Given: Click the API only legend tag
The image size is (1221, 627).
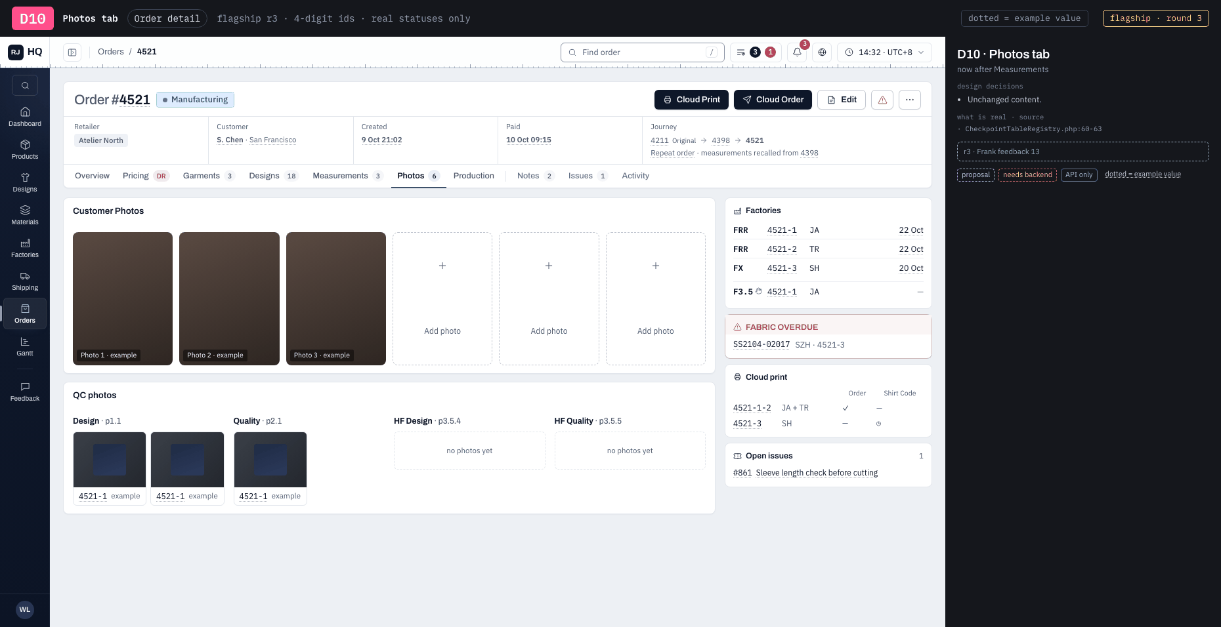Looking at the screenshot, I should point(1079,174).
